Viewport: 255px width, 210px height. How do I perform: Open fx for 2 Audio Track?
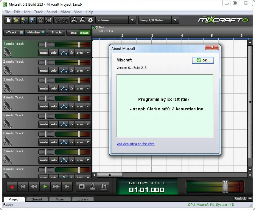coord(72,71)
